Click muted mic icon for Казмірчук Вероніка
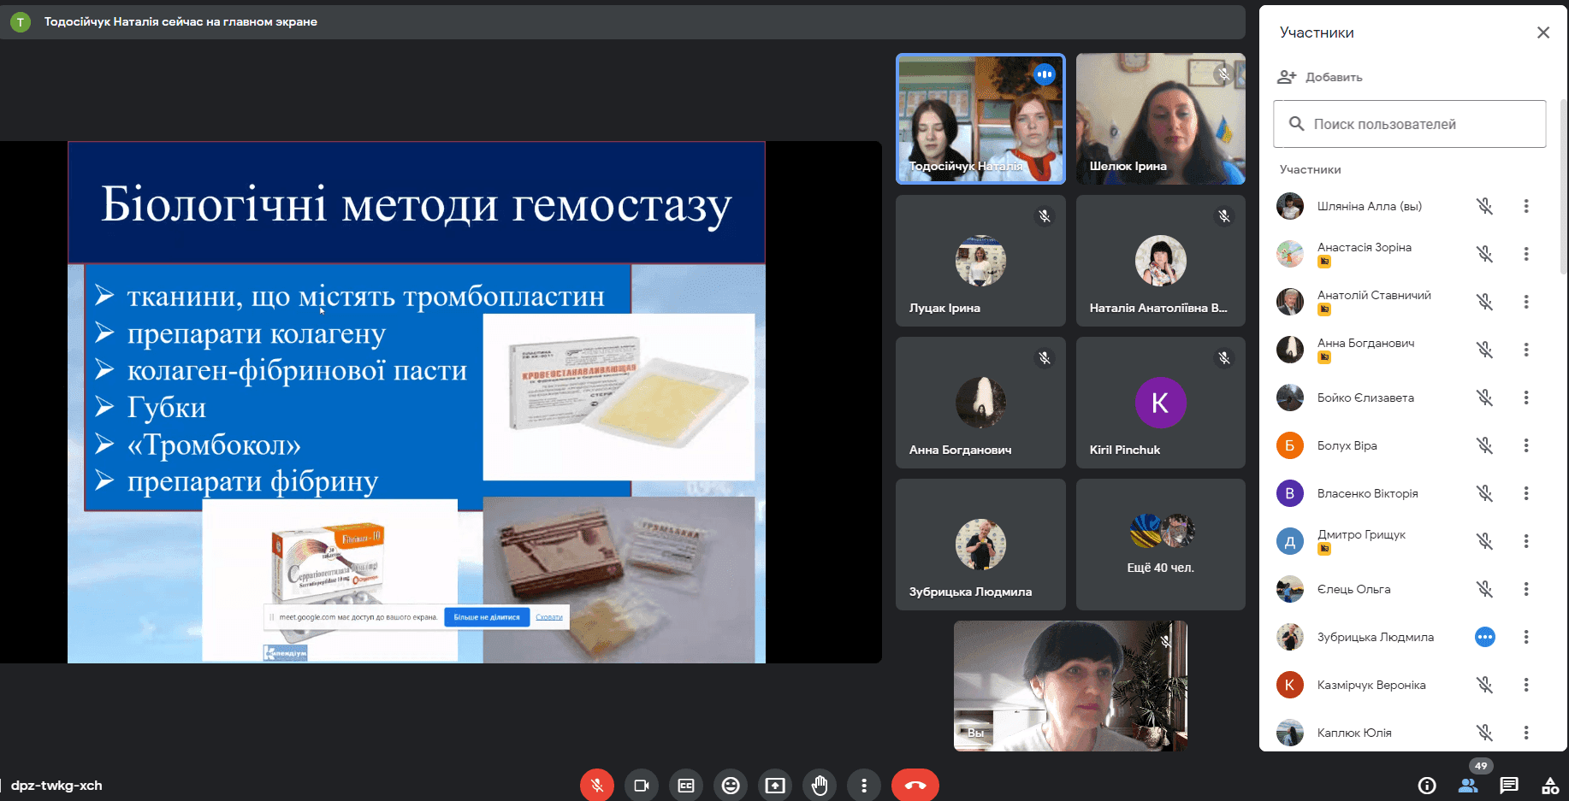 (x=1485, y=685)
